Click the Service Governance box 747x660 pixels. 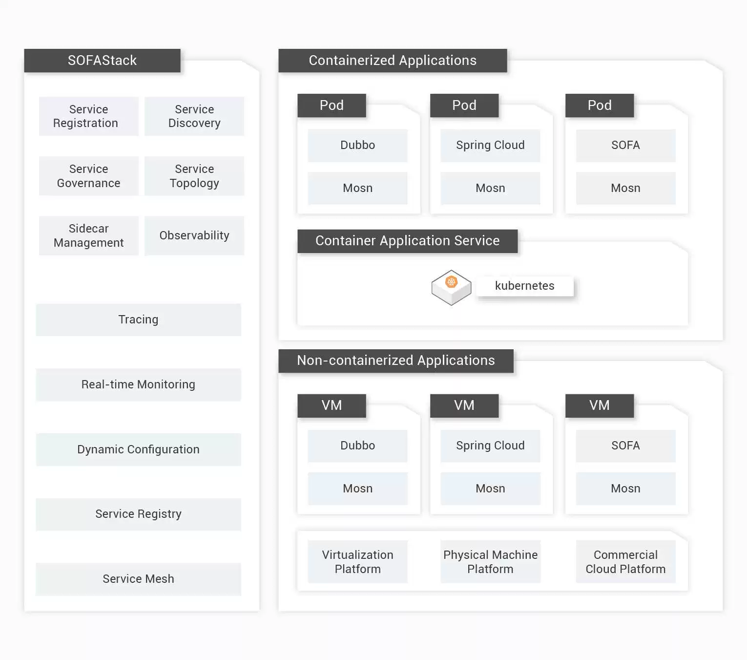coord(88,176)
